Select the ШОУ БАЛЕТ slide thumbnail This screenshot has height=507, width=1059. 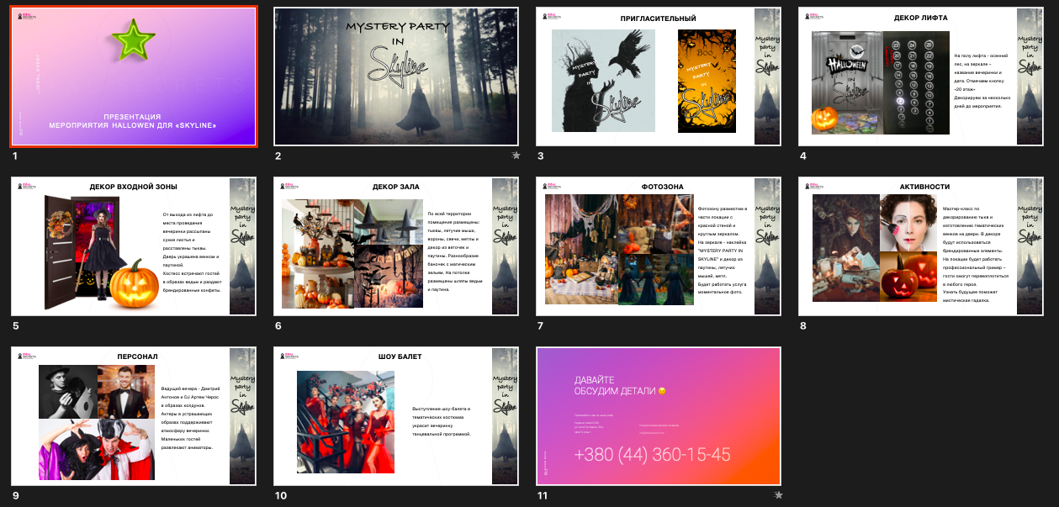396,416
